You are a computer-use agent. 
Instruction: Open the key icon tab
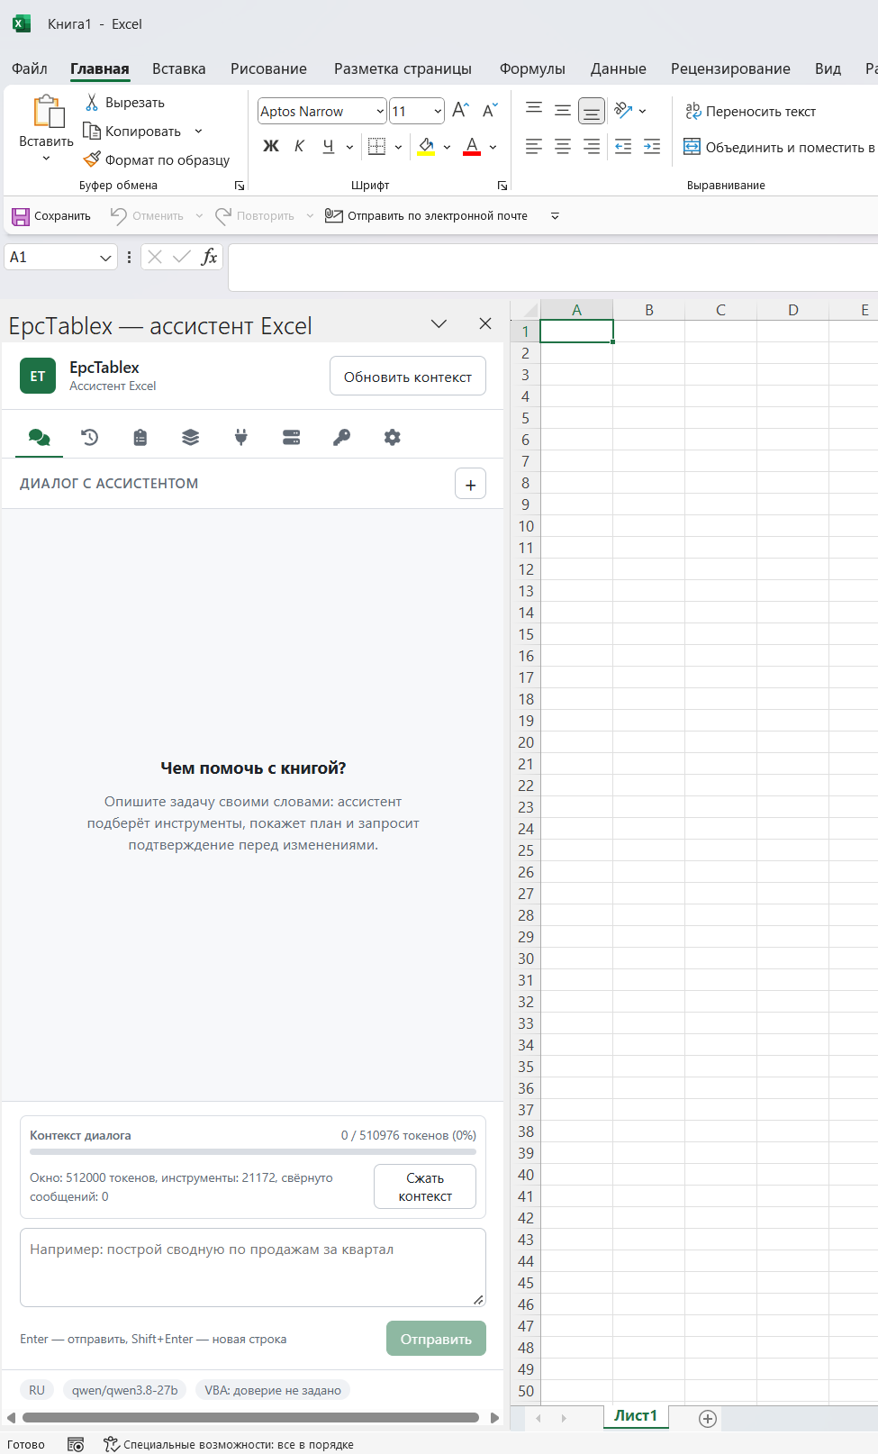click(342, 438)
